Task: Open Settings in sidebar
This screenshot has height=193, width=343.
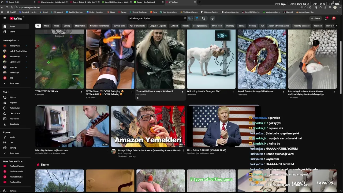Action: click(x=16, y=191)
